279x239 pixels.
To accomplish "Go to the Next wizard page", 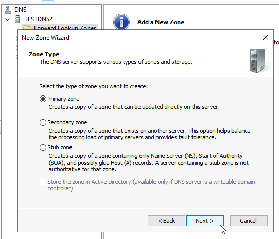I will tap(205, 221).
